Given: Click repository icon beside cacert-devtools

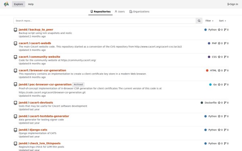Looking at the screenshot, I should pos(15,103).
